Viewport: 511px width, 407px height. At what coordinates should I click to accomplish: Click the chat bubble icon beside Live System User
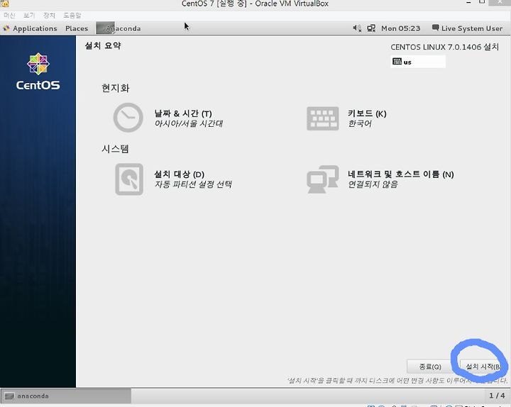pos(435,28)
